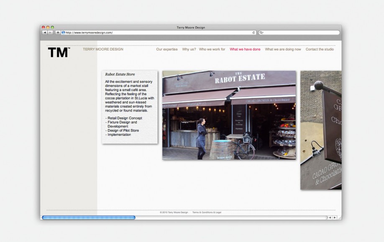
Task: Click the TM logo
Action: coord(59,52)
